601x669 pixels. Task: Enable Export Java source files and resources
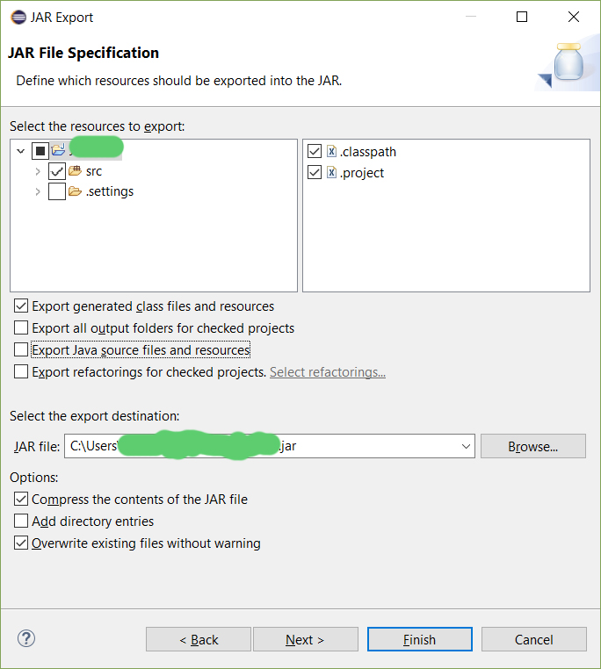point(21,350)
